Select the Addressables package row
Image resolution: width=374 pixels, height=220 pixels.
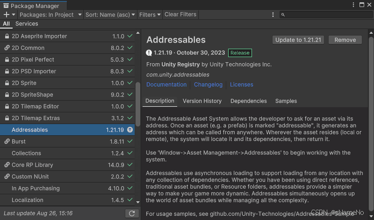tap(67, 130)
